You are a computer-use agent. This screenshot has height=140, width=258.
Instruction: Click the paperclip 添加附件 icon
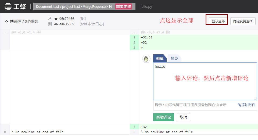coord(239,105)
